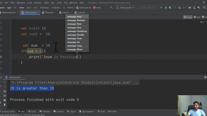
Task: Click the highlighted "20 is greater than 10" output
Action: (x=32, y=88)
